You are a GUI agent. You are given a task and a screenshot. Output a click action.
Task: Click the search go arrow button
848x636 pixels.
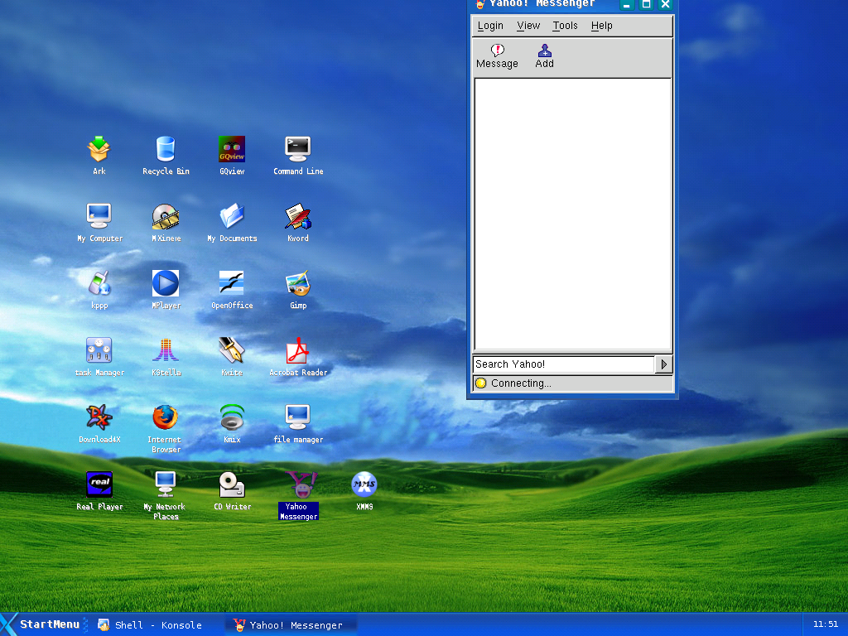[x=664, y=364]
